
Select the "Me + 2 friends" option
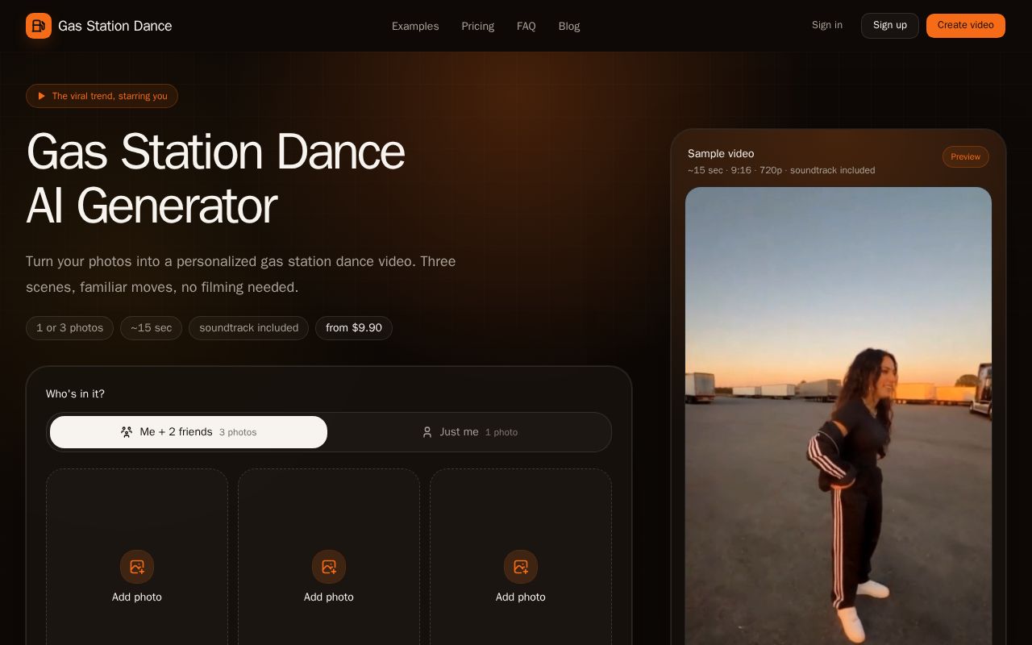click(x=189, y=432)
